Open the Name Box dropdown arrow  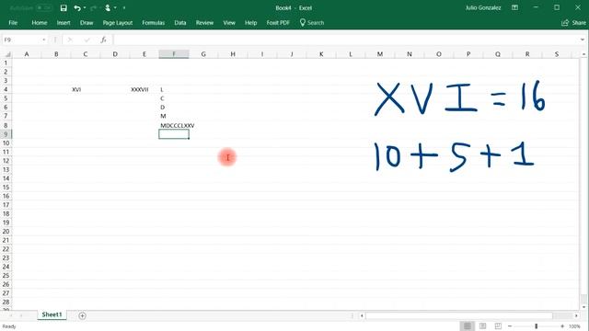[44, 40]
